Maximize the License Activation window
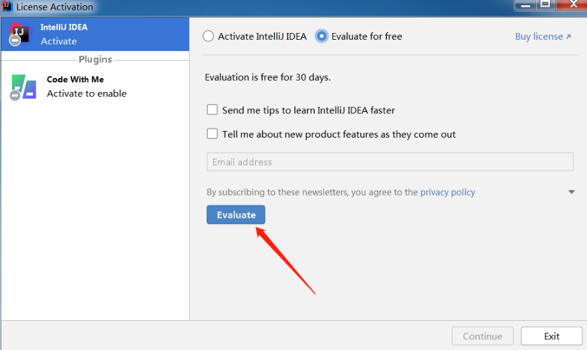Screen dimensions: 587x350 (x=545, y=5)
